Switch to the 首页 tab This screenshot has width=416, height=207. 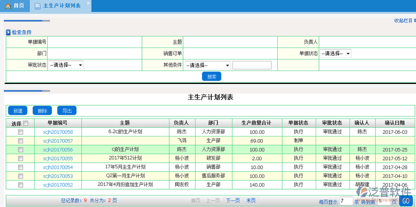(x=15, y=6)
